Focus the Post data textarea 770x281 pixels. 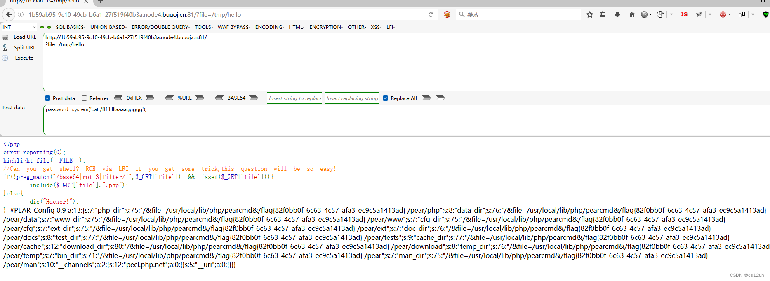coord(406,120)
